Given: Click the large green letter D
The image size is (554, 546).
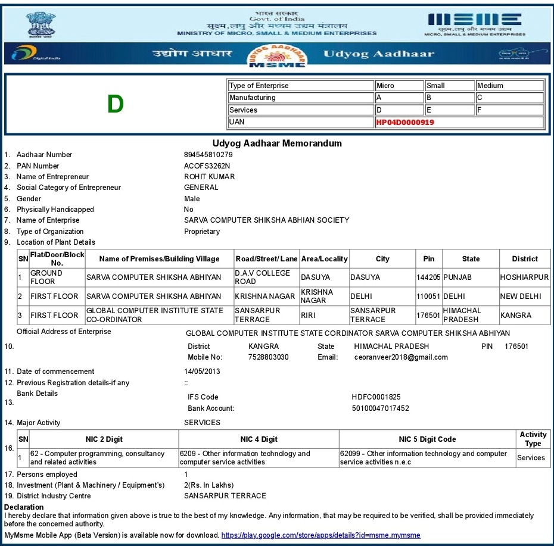Looking at the screenshot, I should (115, 104).
